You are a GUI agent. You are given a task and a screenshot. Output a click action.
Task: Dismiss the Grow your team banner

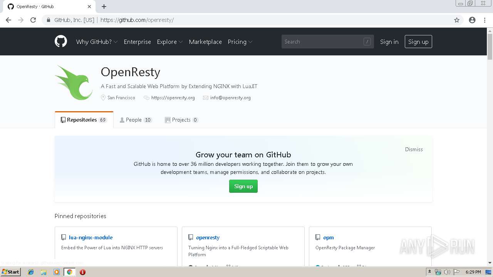tap(414, 149)
